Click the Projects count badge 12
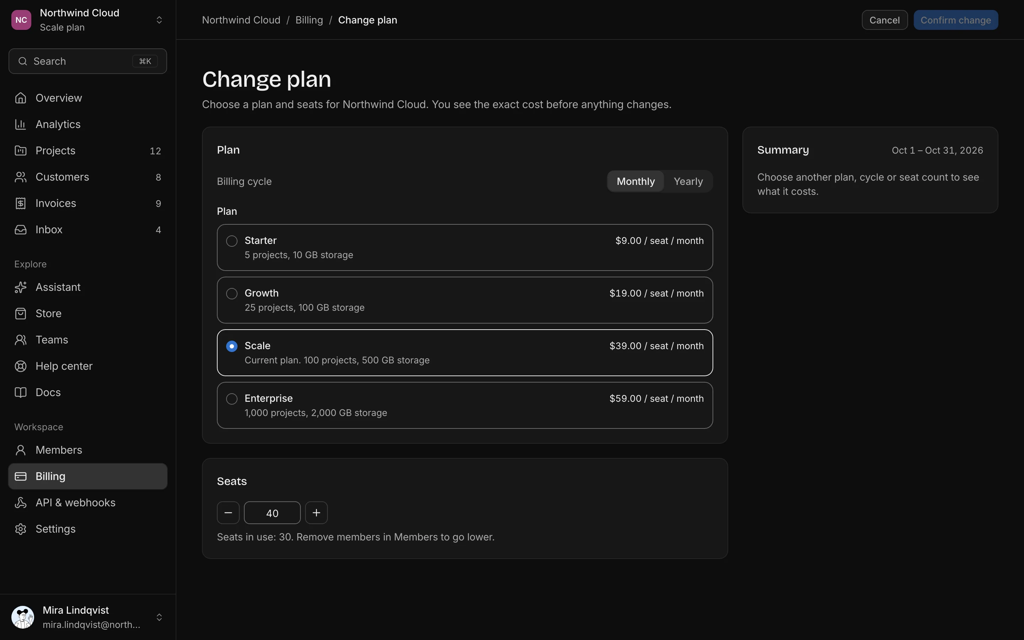 pos(155,151)
